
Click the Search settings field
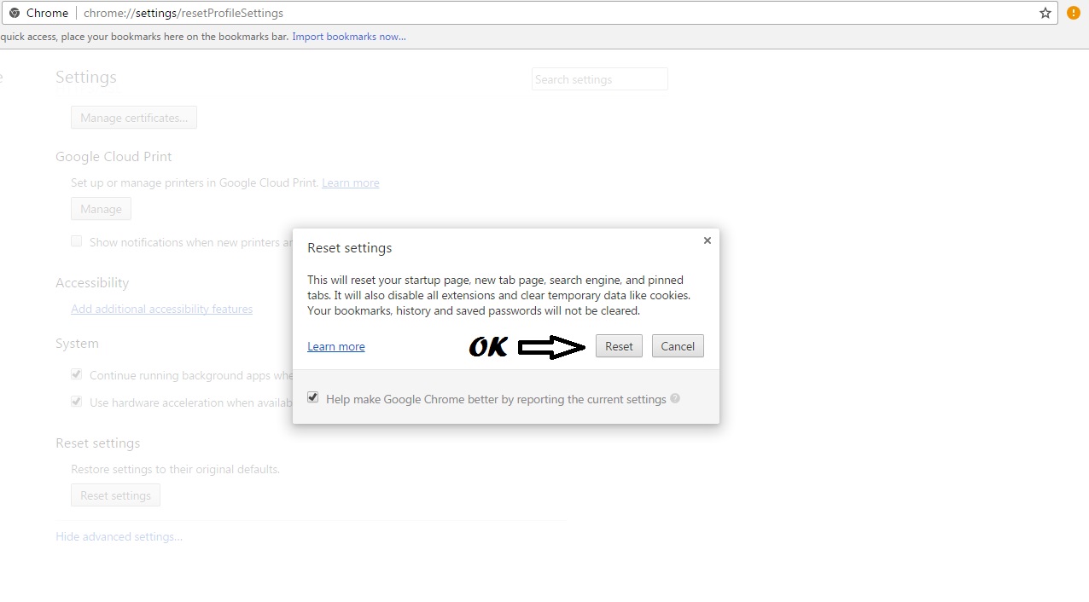coord(600,79)
